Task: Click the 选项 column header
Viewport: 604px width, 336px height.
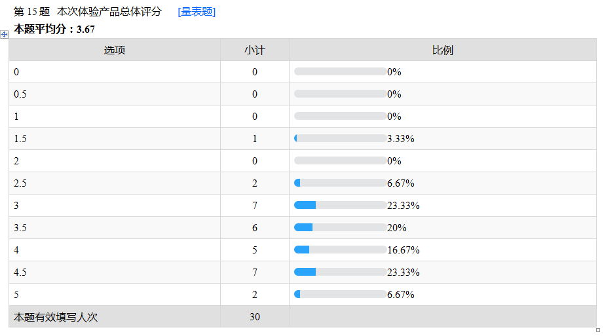Action: (x=115, y=50)
